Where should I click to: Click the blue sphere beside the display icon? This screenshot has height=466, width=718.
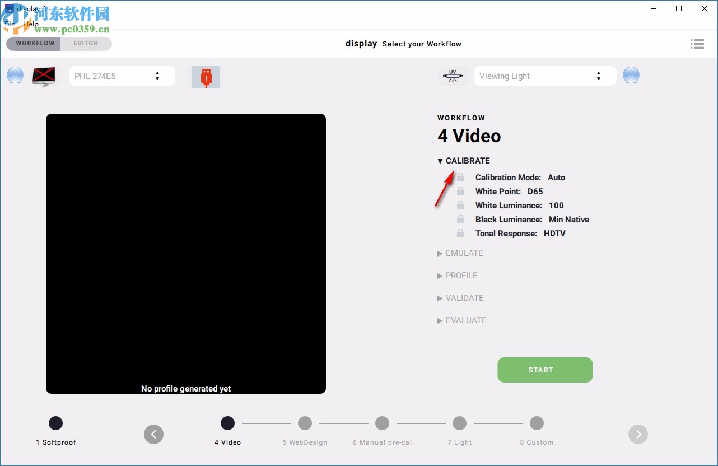[x=15, y=75]
